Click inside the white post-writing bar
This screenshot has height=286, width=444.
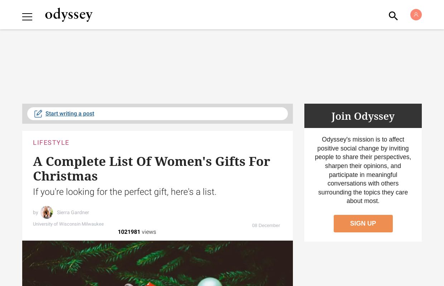coord(190,114)
